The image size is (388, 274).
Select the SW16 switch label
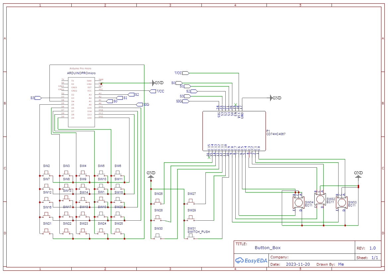pyautogui.click(x=47, y=207)
